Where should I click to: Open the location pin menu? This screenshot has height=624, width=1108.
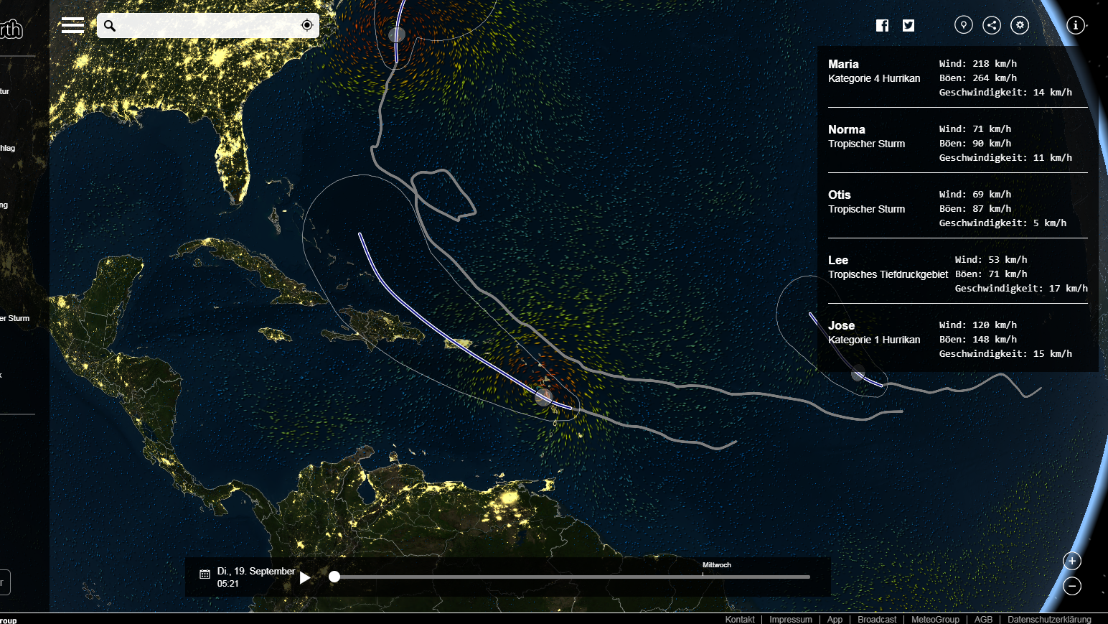pos(963,25)
